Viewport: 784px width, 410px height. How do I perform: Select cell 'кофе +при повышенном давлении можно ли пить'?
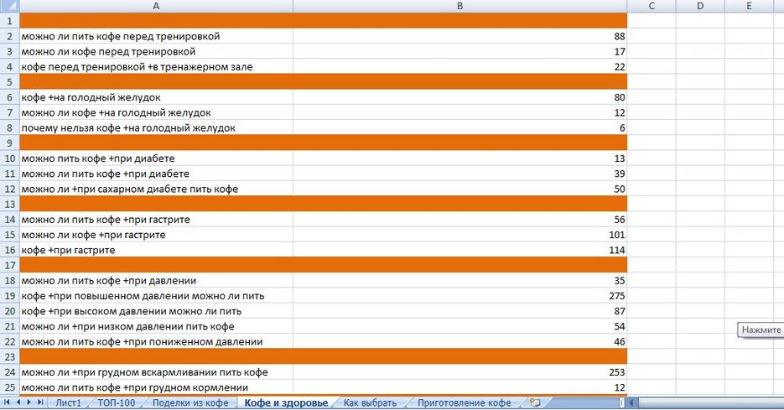point(156,295)
